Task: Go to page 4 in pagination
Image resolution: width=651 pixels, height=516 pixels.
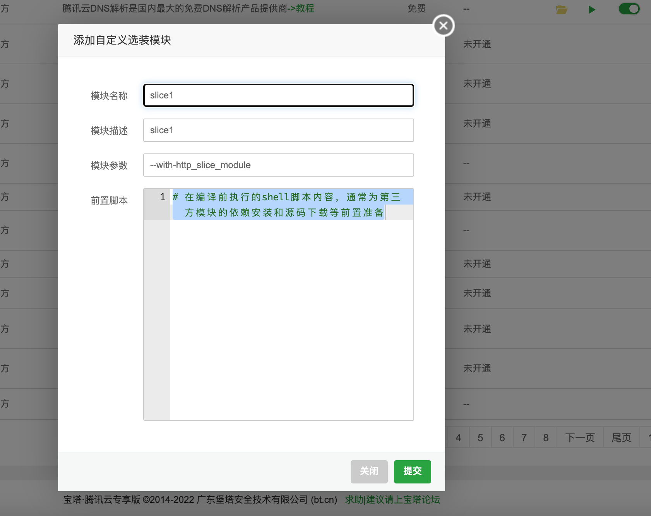Action: pos(458,437)
